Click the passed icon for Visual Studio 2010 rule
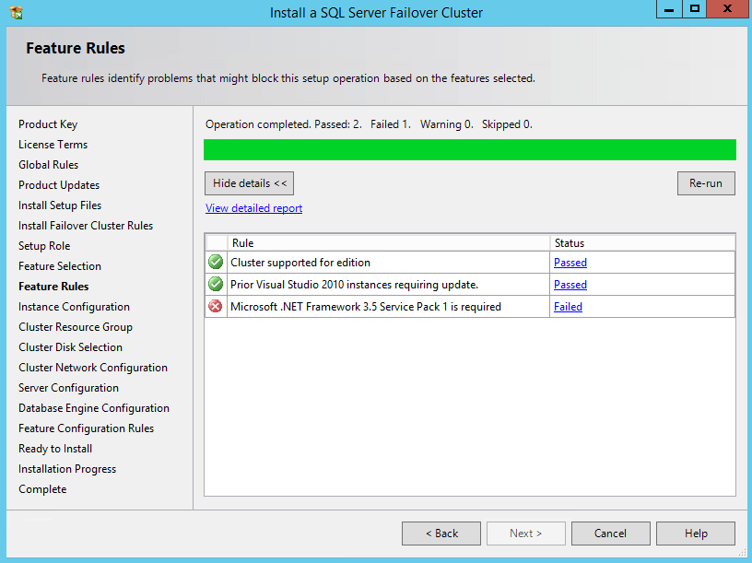752x563 pixels. click(x=215, y=284)
